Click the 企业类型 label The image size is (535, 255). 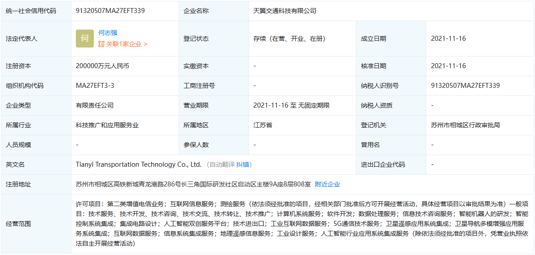coord(18,105)
